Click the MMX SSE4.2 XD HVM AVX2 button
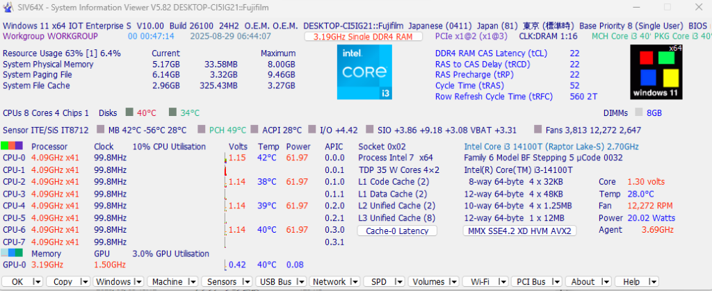712x291 pixels. pos(519,231)
